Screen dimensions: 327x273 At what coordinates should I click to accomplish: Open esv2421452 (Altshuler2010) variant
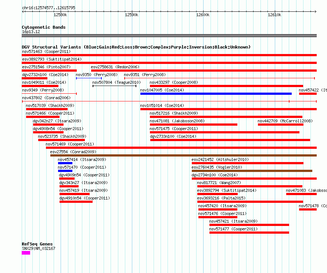point(220,159)
